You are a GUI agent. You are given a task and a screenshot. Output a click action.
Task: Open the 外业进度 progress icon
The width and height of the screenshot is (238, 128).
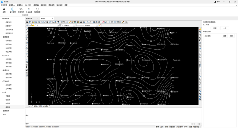tap(29, 9)
